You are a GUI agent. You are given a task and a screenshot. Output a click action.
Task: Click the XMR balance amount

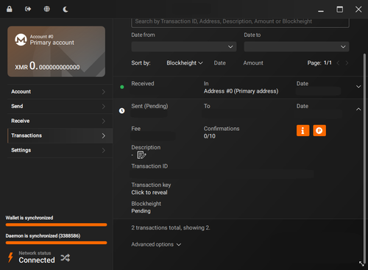pyautogui.click(x=47, y=66)
